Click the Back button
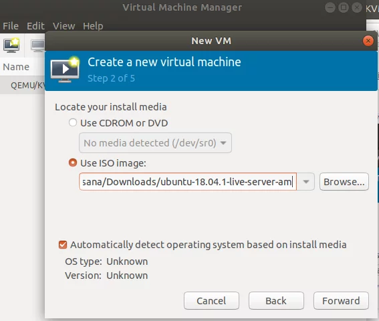Image resolution: width=379 pixels, height=321 pixels. tap(276, 301)
